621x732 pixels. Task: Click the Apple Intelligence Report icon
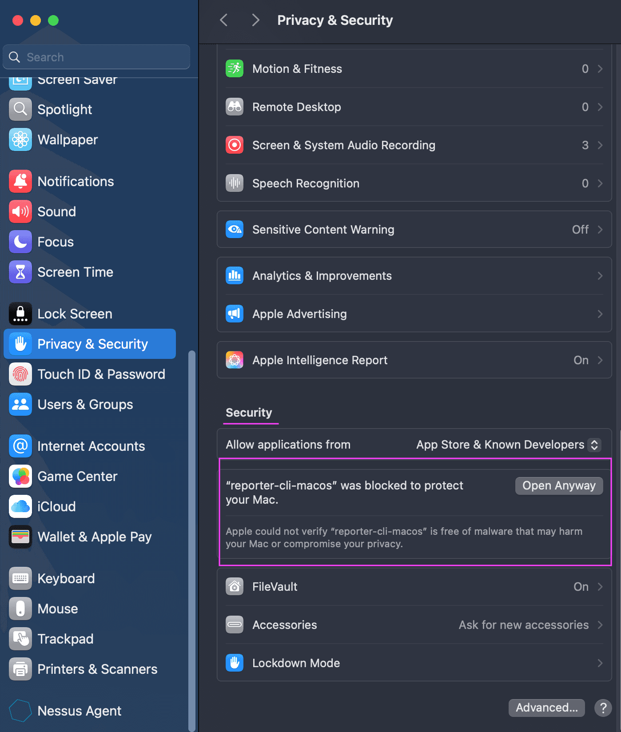pyautogui.click(x=234, y=360)
